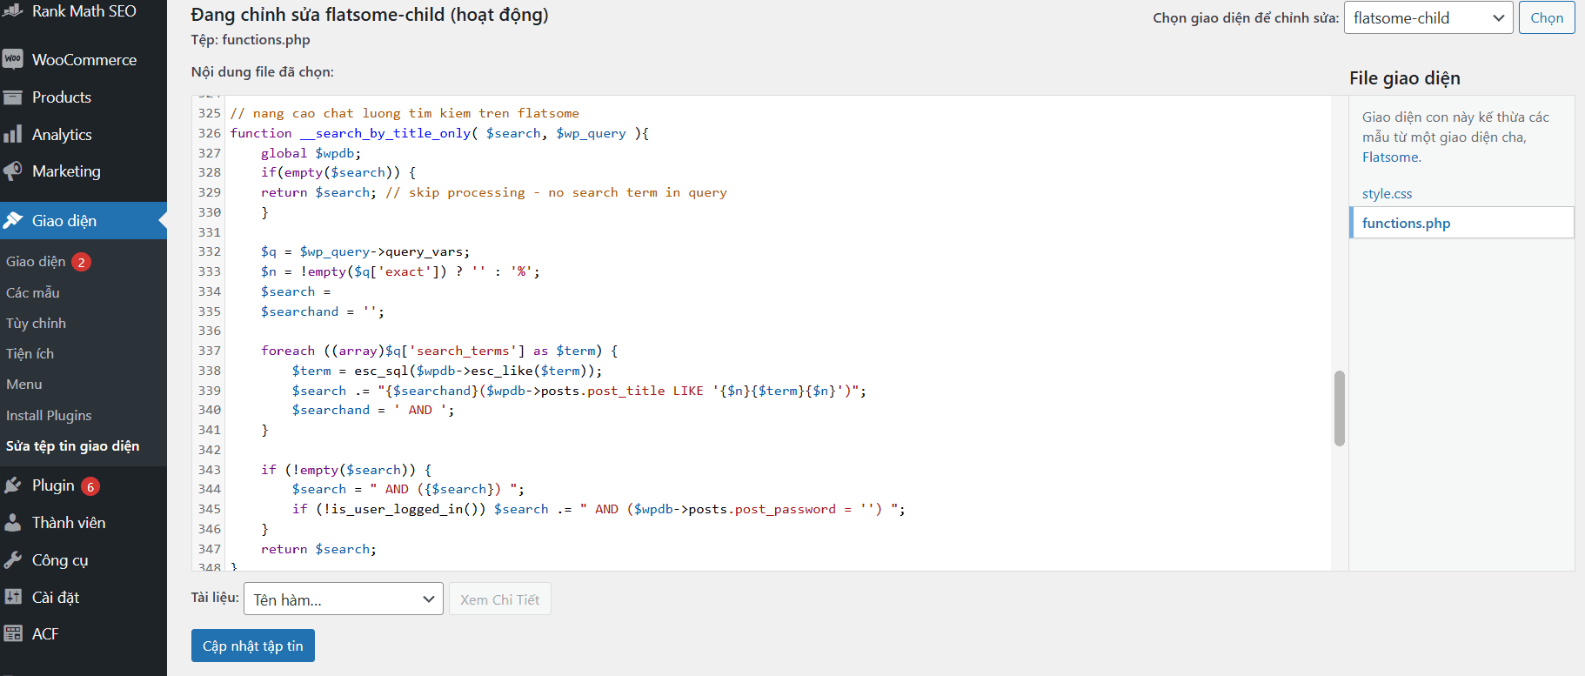Click code line 326 function definition
Viewport: 1585px width, 676px height.
(x=439, y=133)
